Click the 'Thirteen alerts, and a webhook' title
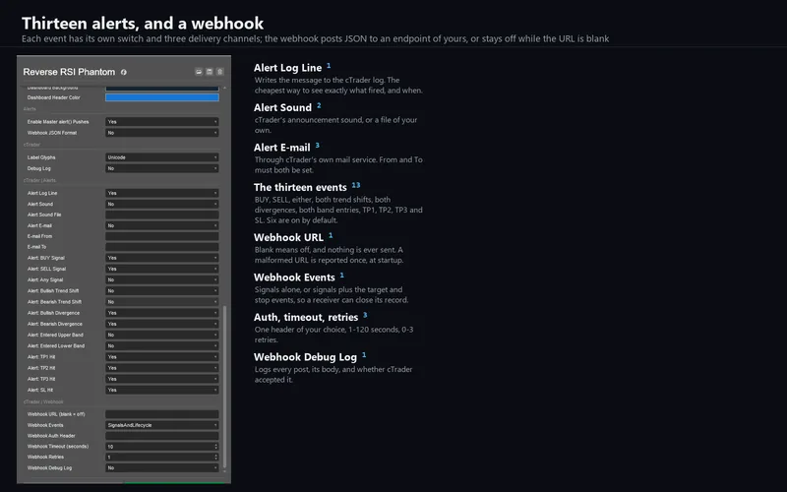Viewport: 787px width, 492px height. (x=143, y=23)
